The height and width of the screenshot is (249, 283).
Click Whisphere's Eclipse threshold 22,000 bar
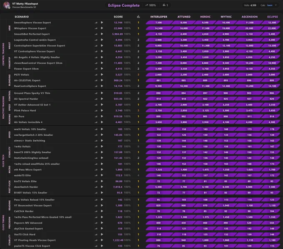(272, 28)
